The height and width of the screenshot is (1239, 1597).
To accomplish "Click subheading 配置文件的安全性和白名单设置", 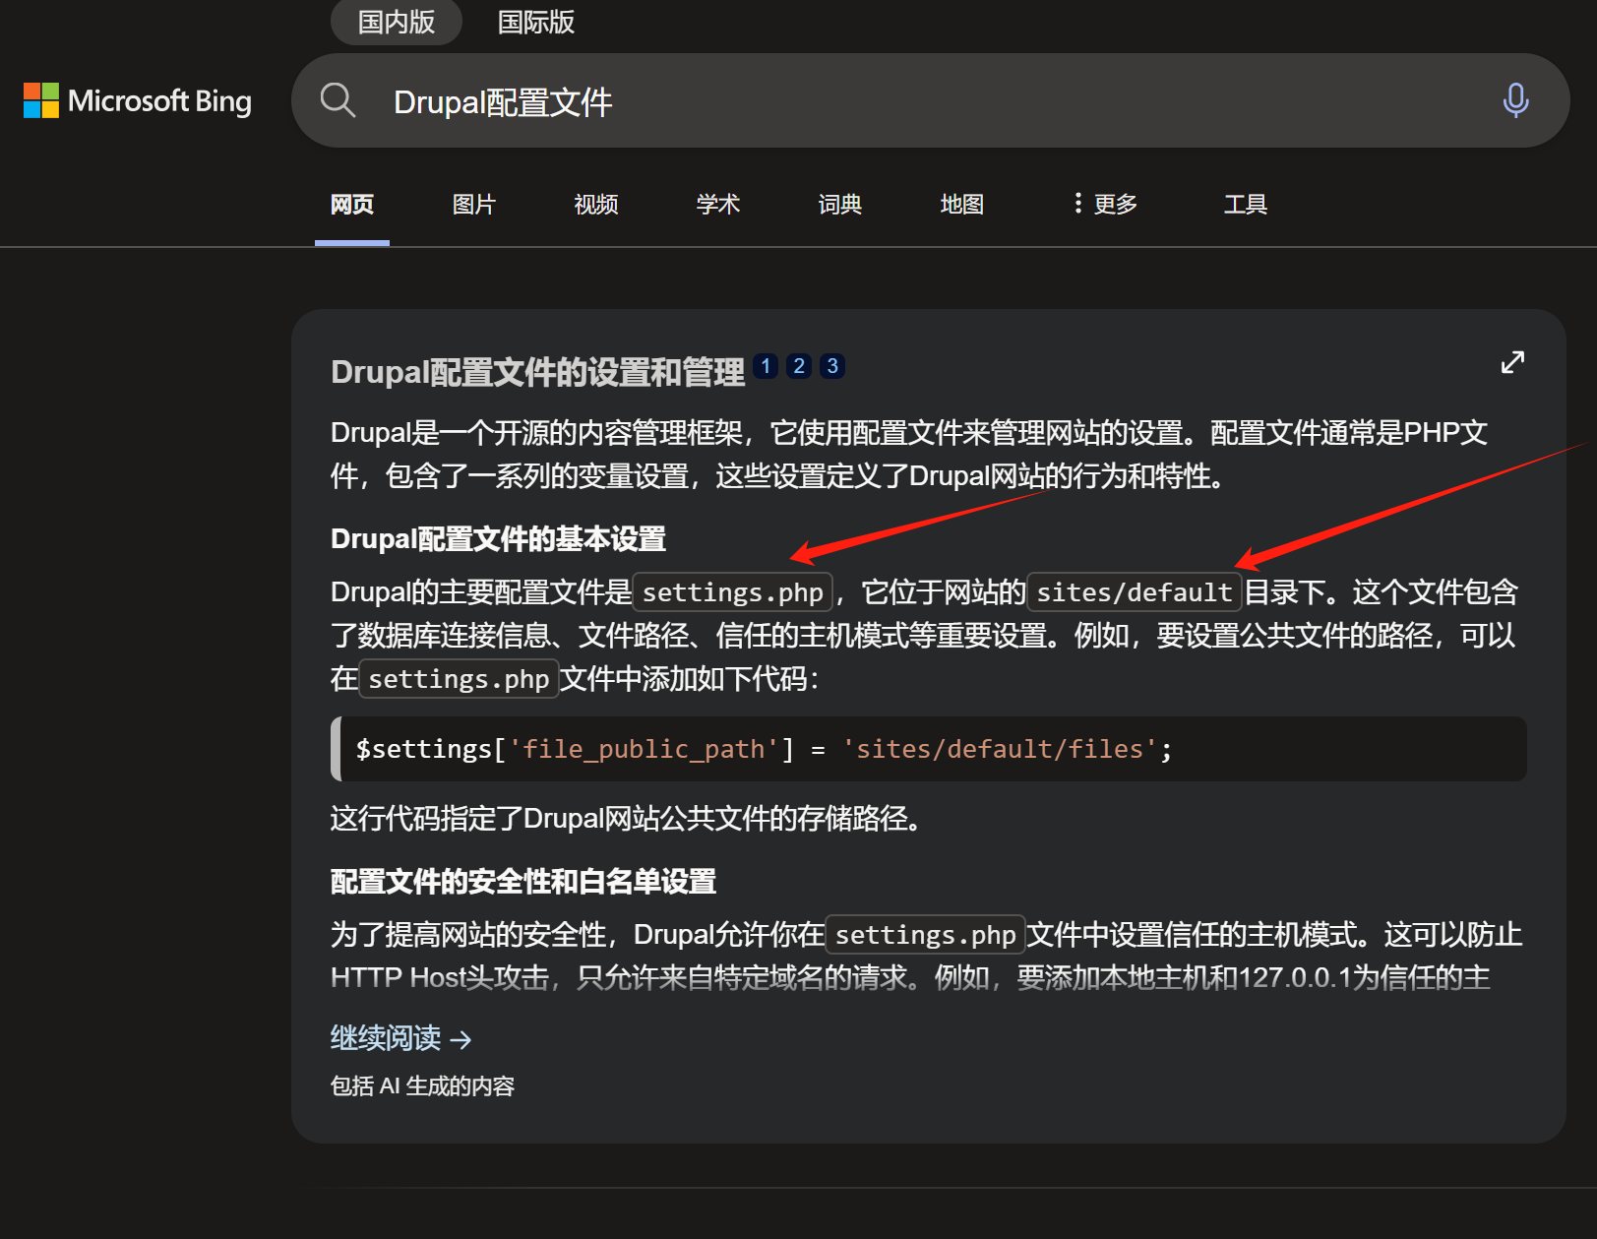I will (x=523, y=882).
